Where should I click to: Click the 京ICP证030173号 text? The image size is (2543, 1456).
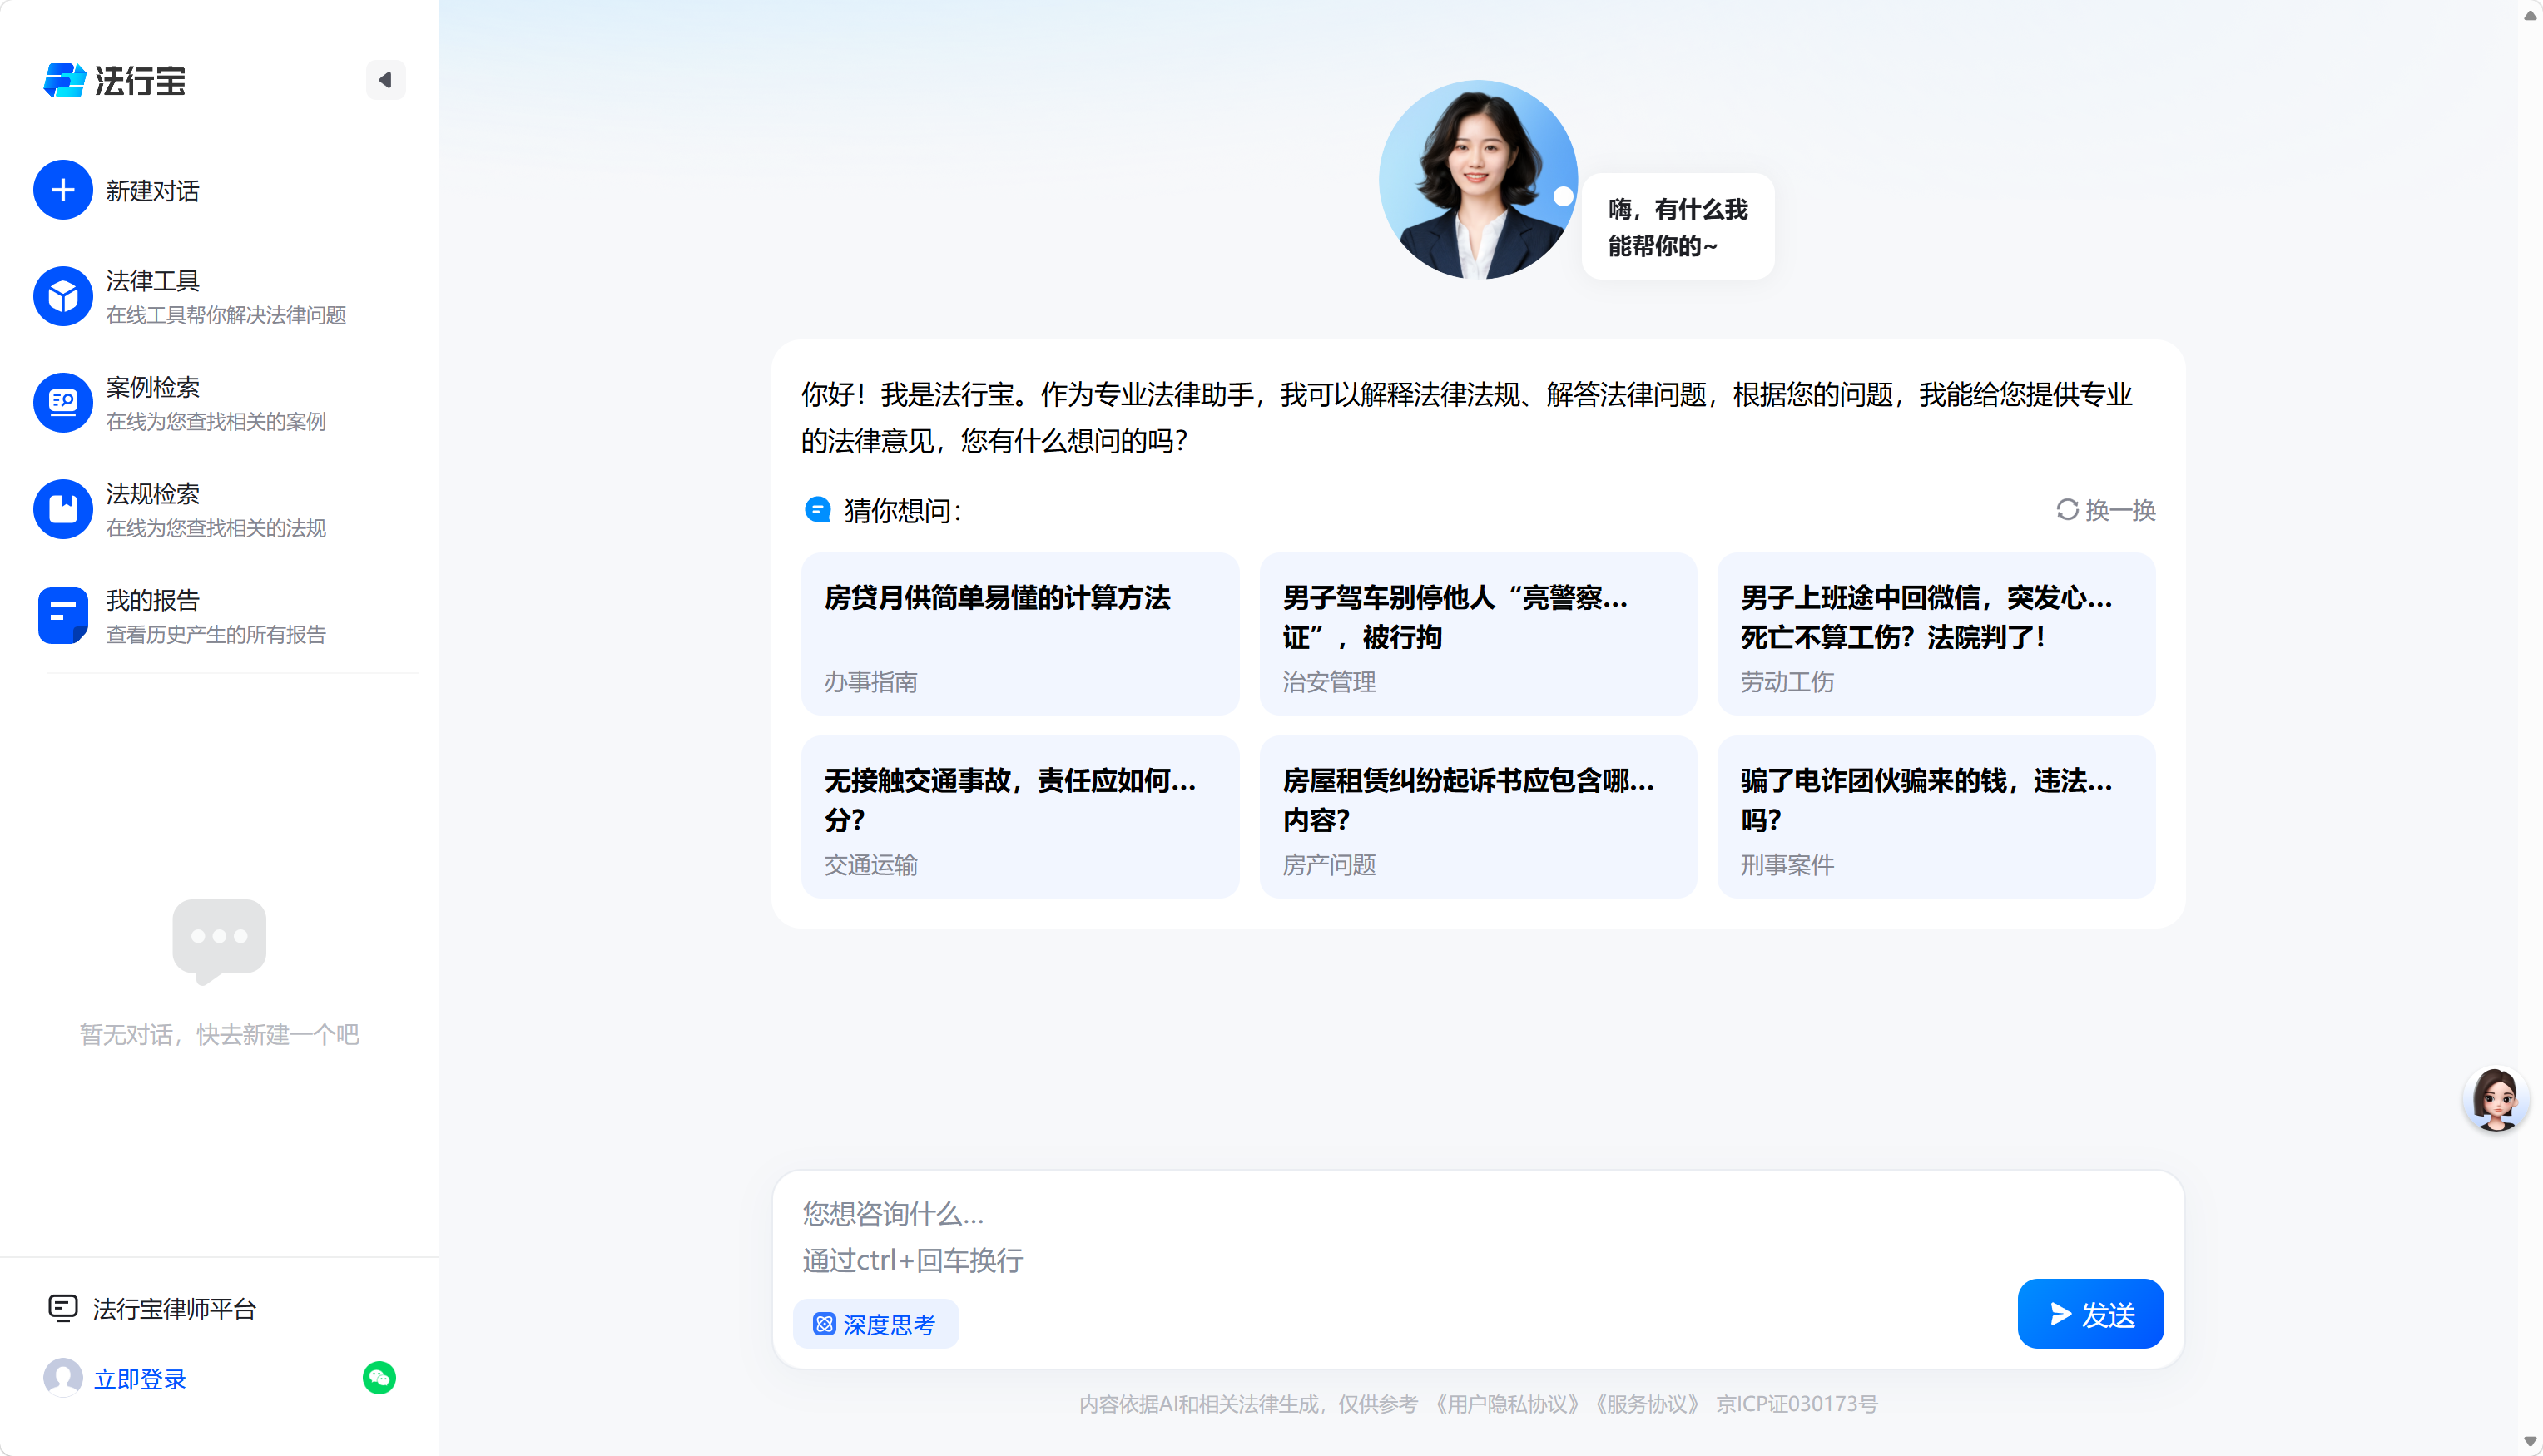1797,1404
